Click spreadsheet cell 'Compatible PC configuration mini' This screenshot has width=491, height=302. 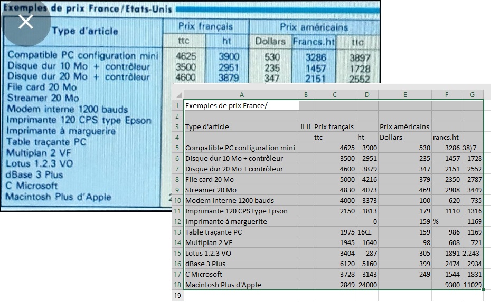click(241, 148)
